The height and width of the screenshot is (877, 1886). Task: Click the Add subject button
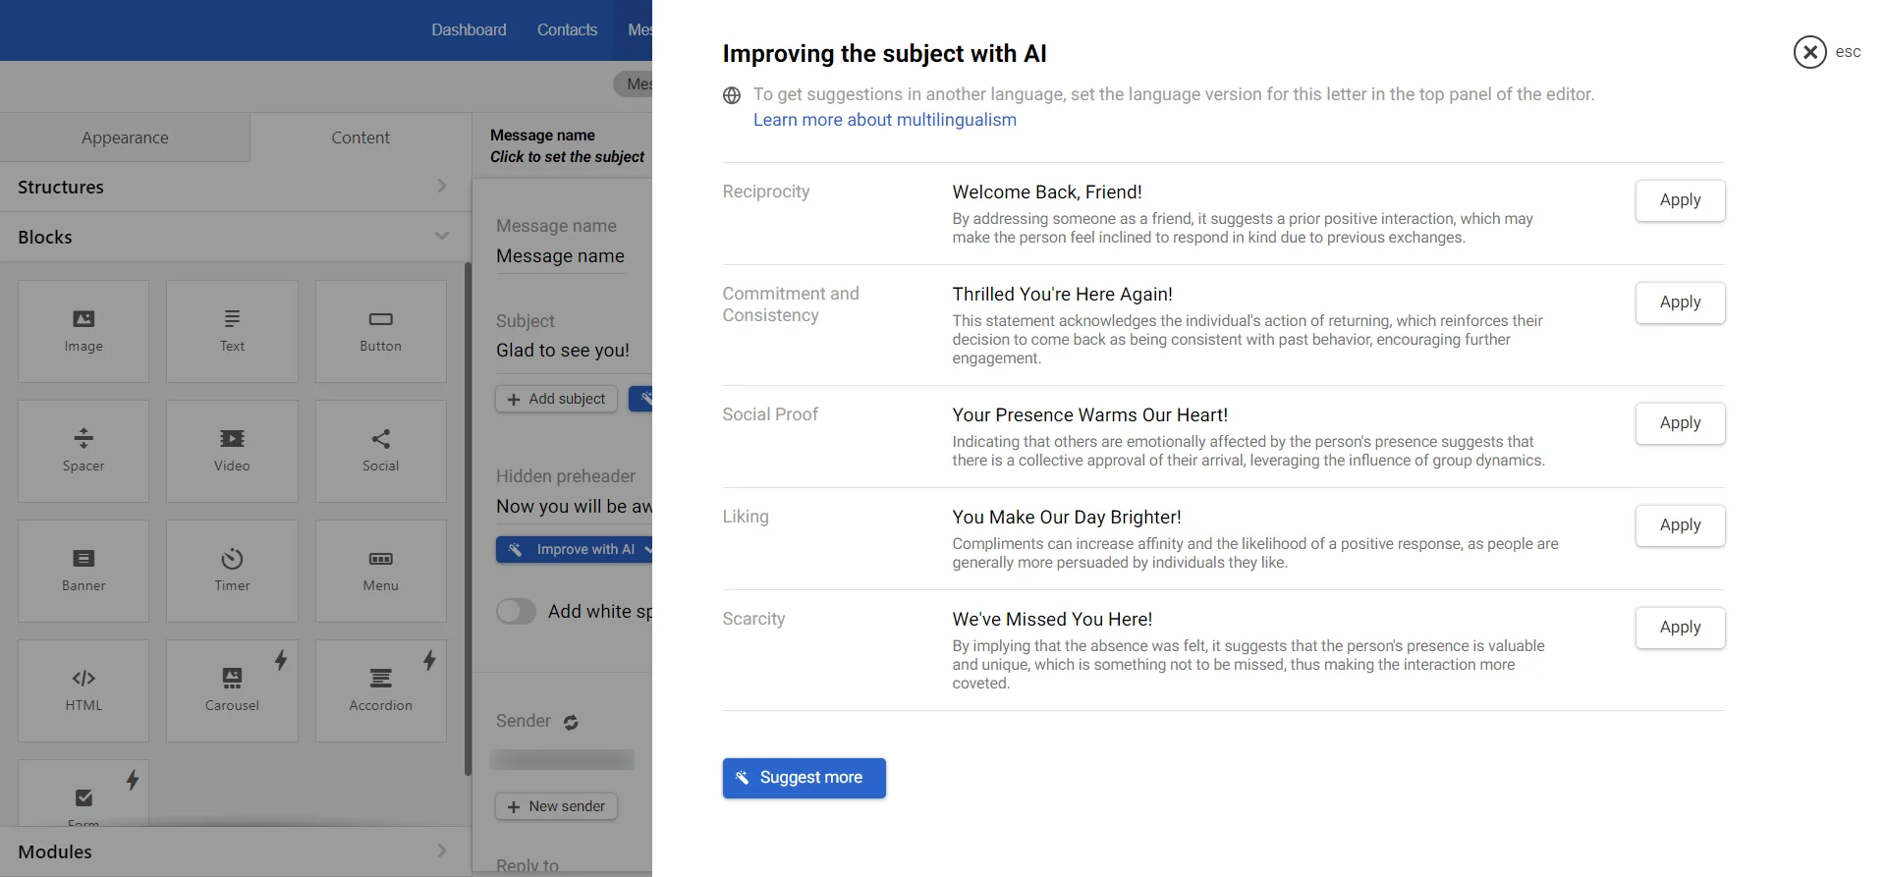pyautogui.click(x=556, y=399)
